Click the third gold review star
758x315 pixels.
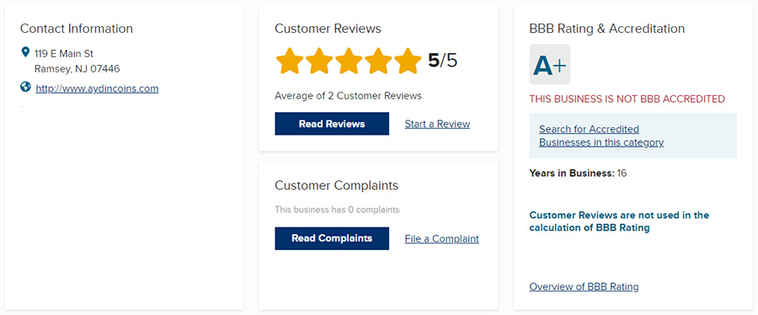(x=349, y=61)
